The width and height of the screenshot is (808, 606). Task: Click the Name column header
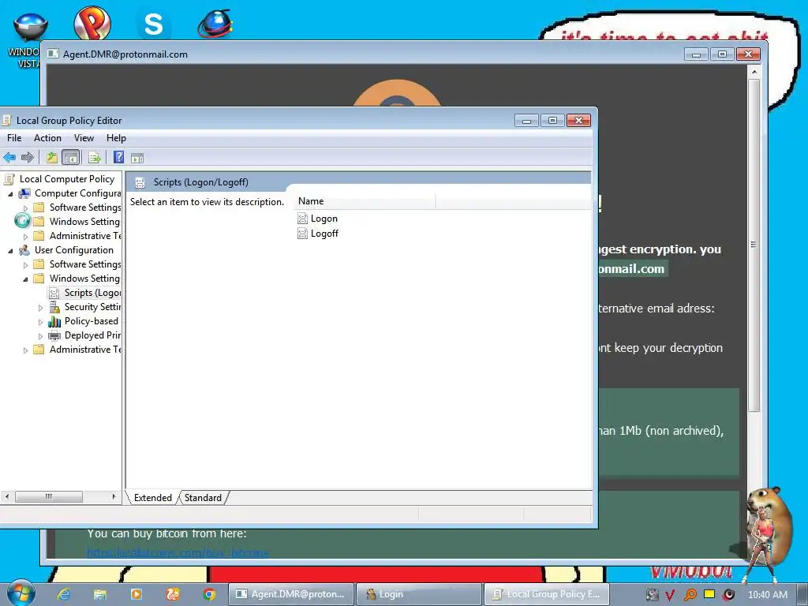[x=365, y=201]
